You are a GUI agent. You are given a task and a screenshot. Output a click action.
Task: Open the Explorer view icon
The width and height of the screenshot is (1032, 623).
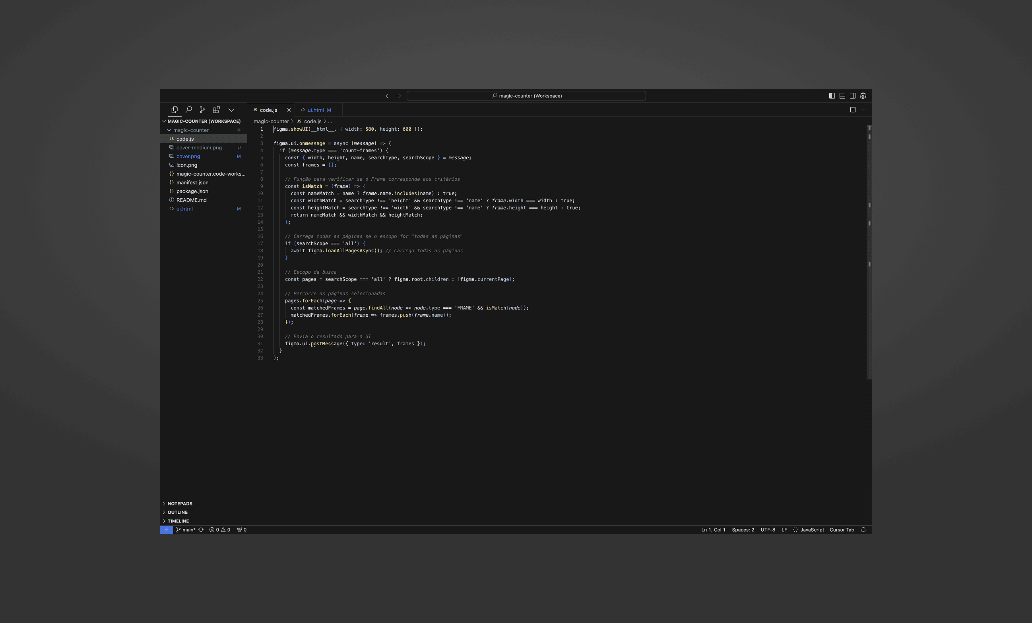[174, 110]
